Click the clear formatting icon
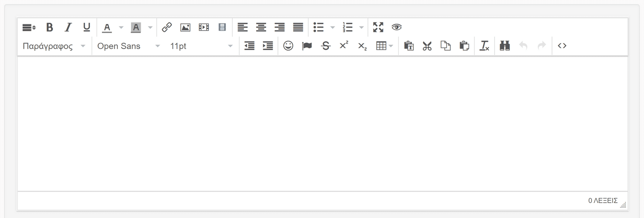 485,46
